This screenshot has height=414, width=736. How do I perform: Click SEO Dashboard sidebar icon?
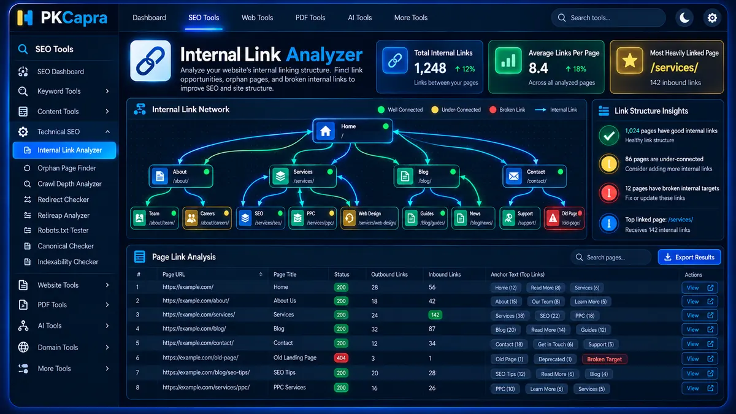coord(23,72)
